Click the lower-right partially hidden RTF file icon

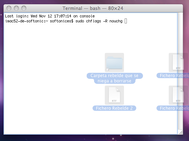click(178, 95)
